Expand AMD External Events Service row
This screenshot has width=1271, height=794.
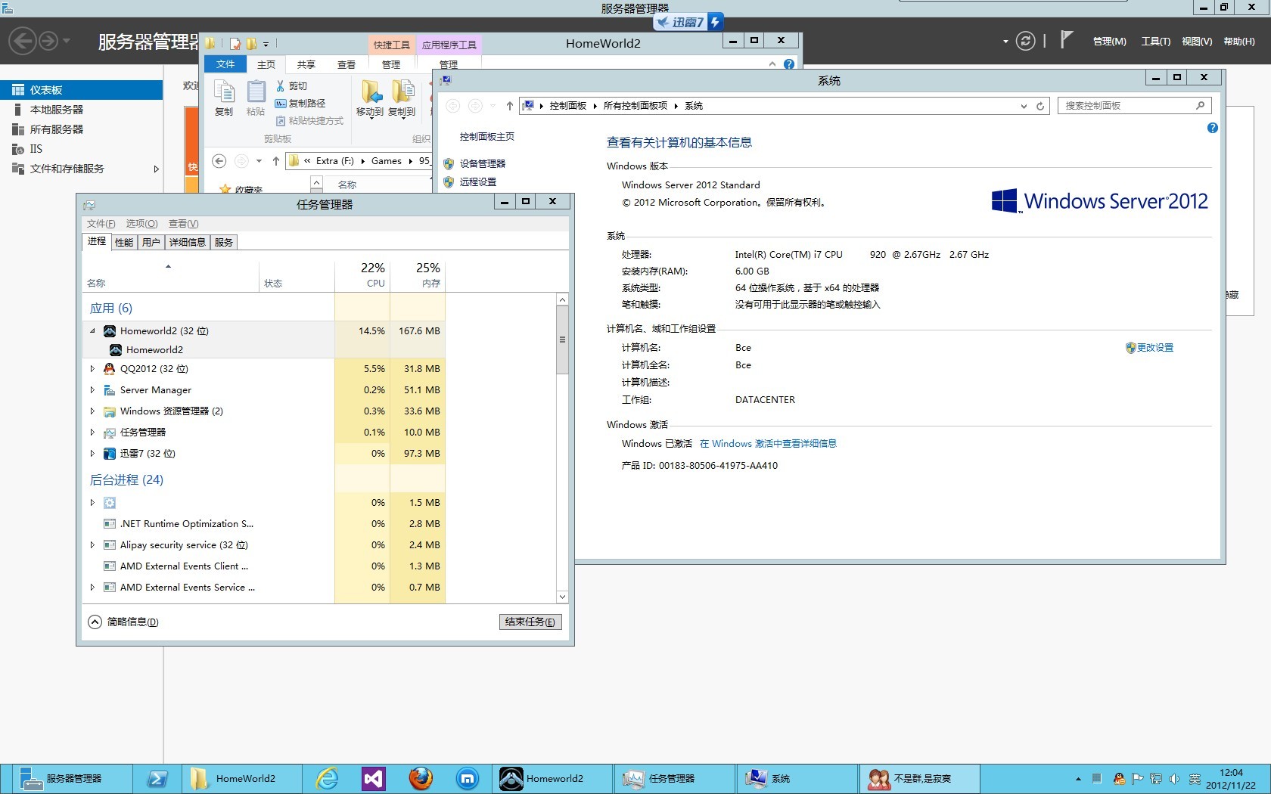pyautogui.click(x=93, y=587)
